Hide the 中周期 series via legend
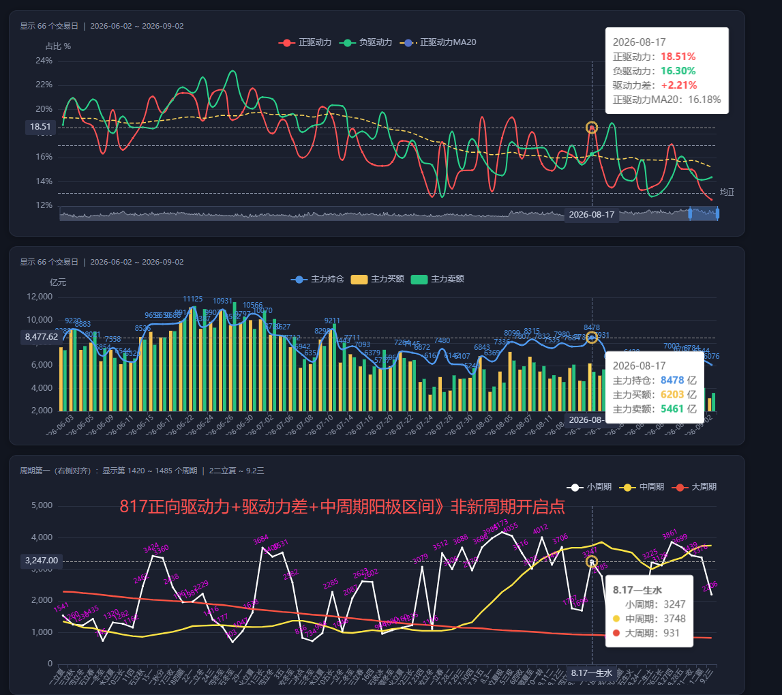This screenshot has width=782, height=695. click(x=642, y=487)
